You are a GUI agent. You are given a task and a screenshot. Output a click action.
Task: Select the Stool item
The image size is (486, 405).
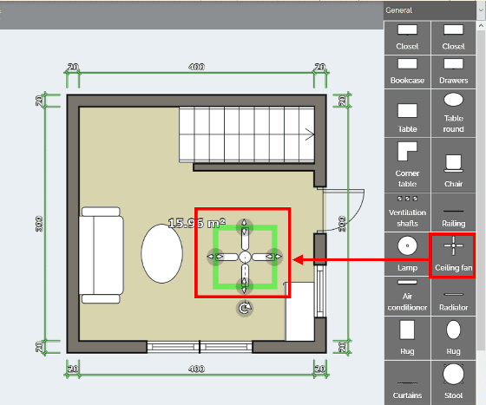click(x=453, y=382)
